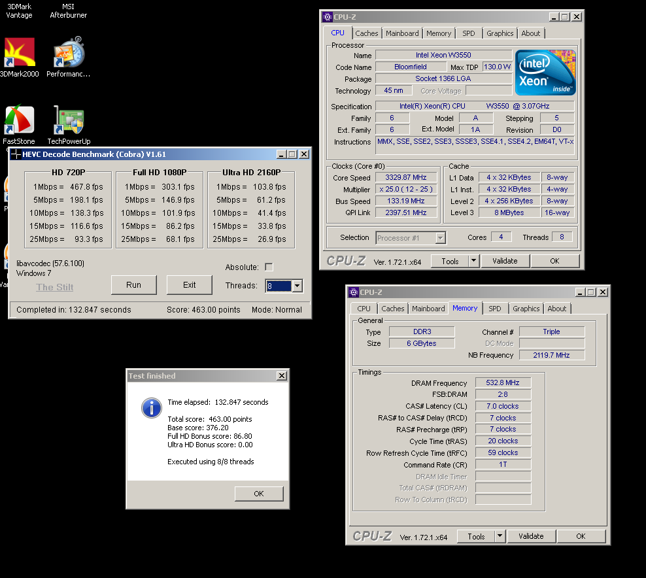Click Completed in: 132.847 seconds status text
This screenshot has width=646, height=578.
pyautogui.click(x=74, y=310)
